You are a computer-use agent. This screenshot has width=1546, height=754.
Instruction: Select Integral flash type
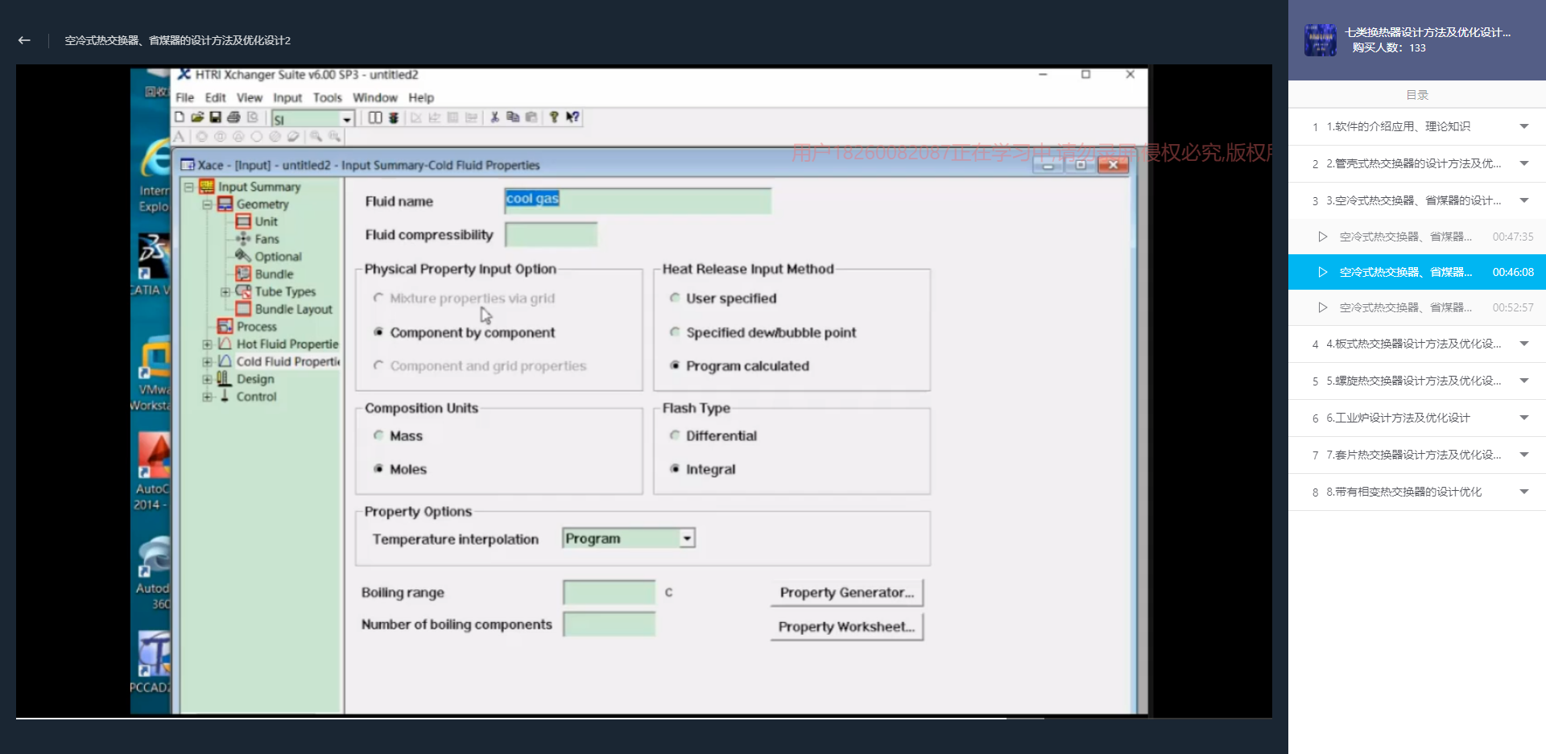click(675, 469)
